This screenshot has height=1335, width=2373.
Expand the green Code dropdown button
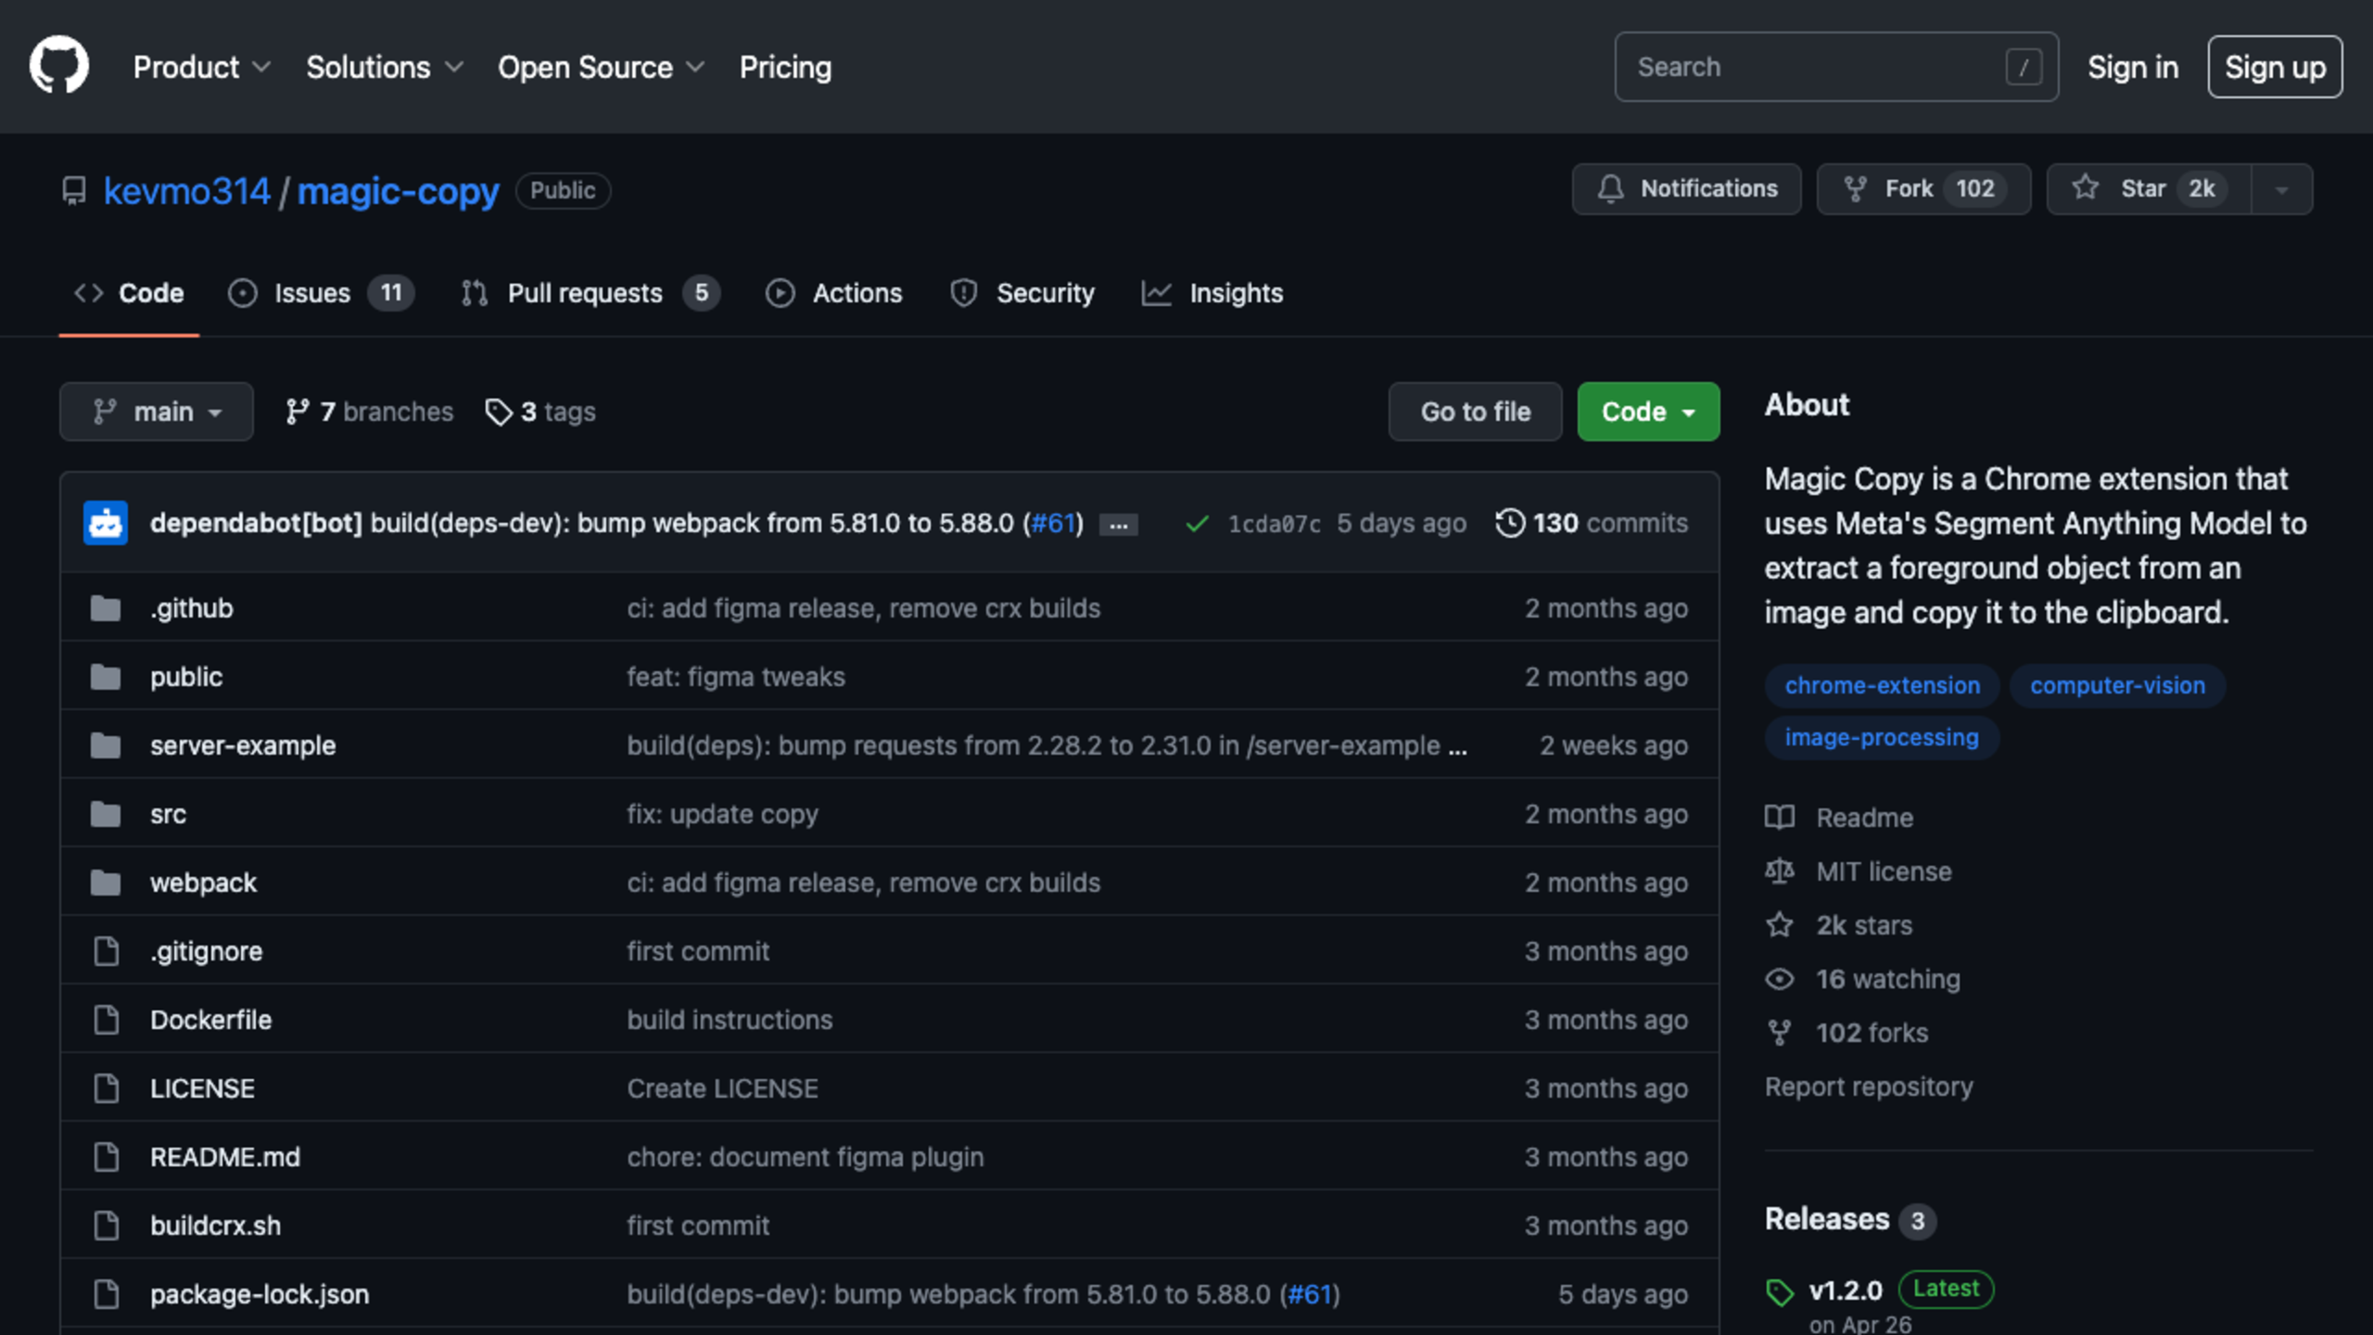1648,412
